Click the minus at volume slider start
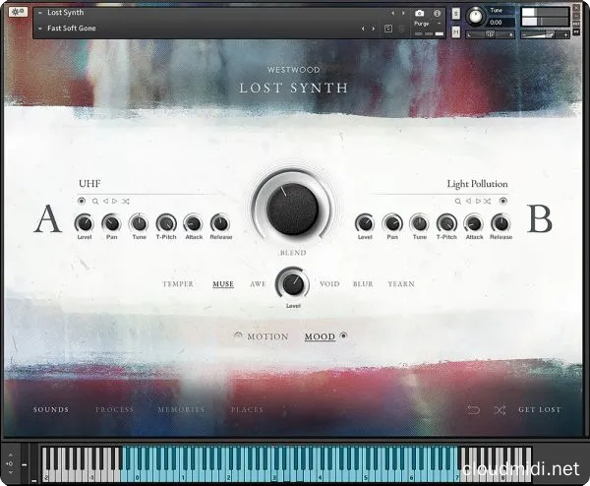This screenshot has height=486, width=590. [524, 35]
